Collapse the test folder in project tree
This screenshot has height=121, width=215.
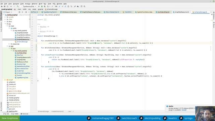(7, 46)
